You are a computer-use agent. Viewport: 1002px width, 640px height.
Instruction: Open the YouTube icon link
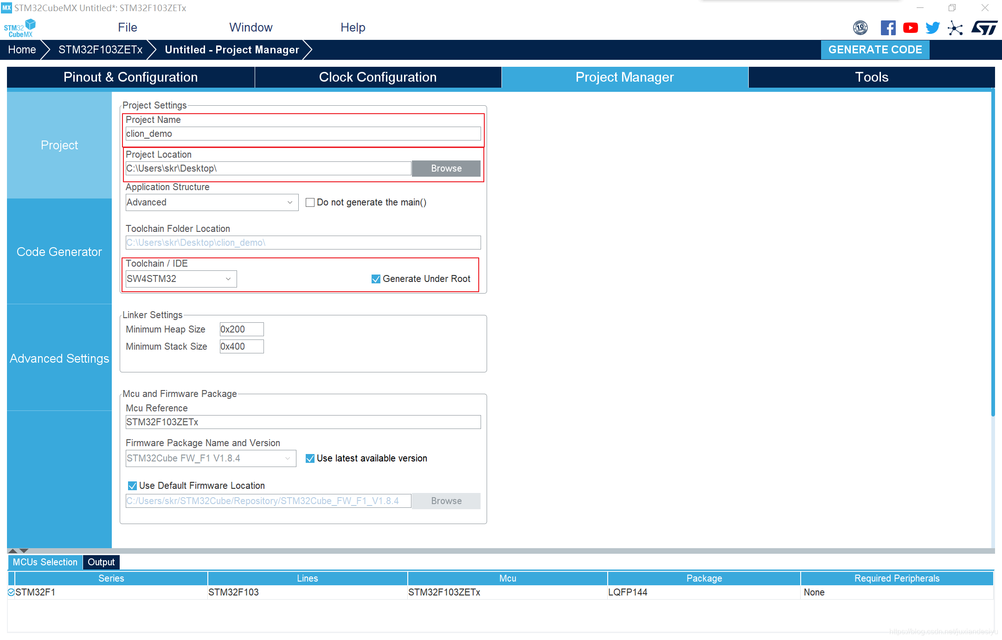pos(910,28)
